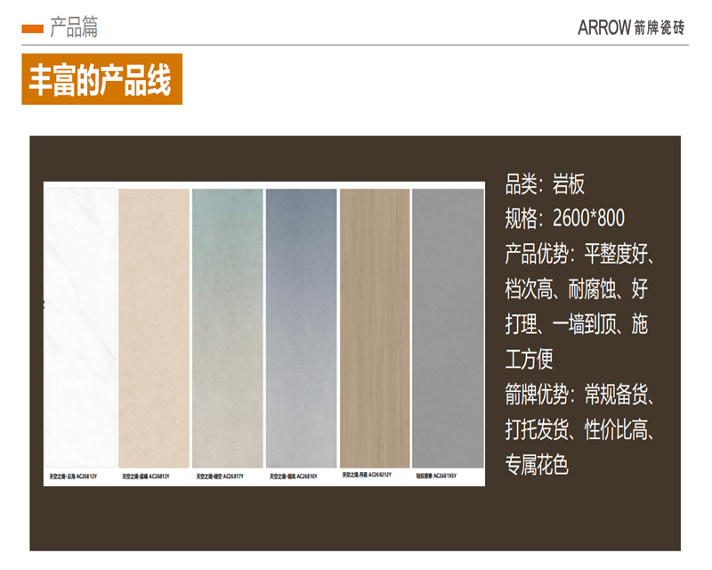Select the 丰富的产品线 orange title banner
712x570 pixels.
tap(101, 79)
